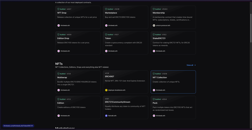Open the View all NFTs link
The width and height of the screenshot is (252, 130).
click(190, 65)
